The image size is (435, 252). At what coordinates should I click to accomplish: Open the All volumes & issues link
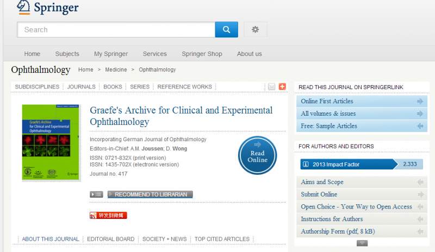pyautogui.click(x=328, y=114)
